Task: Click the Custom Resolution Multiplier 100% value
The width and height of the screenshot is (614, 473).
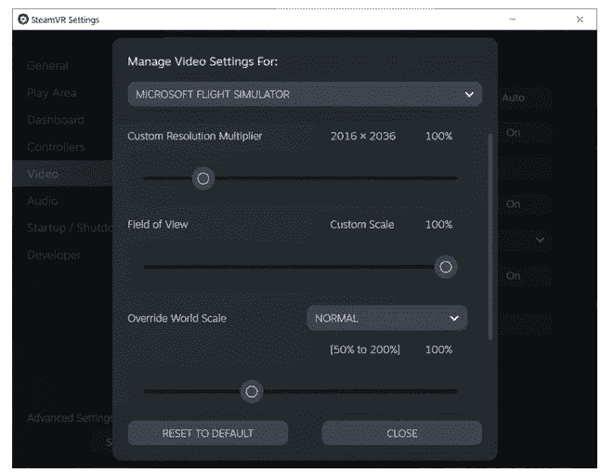Action: coord(439,136)
